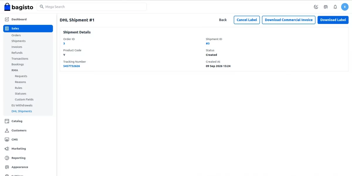Open RMA Reasons

21,82
